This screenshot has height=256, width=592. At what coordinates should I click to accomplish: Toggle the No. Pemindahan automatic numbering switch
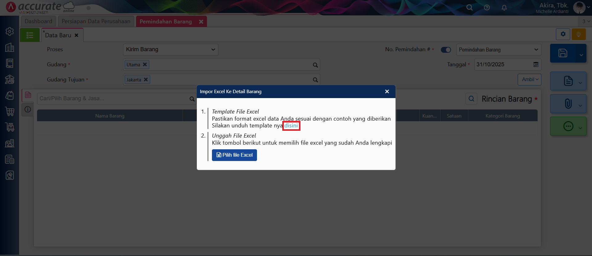click(445, 50)
